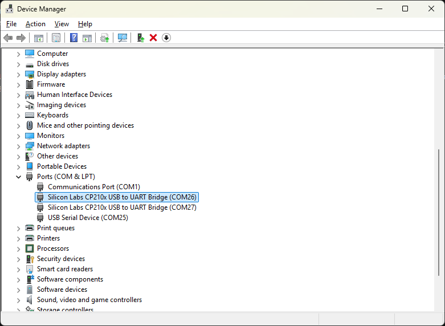Select Silicon Labs CP210x USB to UART Bridge (COM26)
Image resolution: width=445 pixels, height=326 pixels.
pos(117,197)
